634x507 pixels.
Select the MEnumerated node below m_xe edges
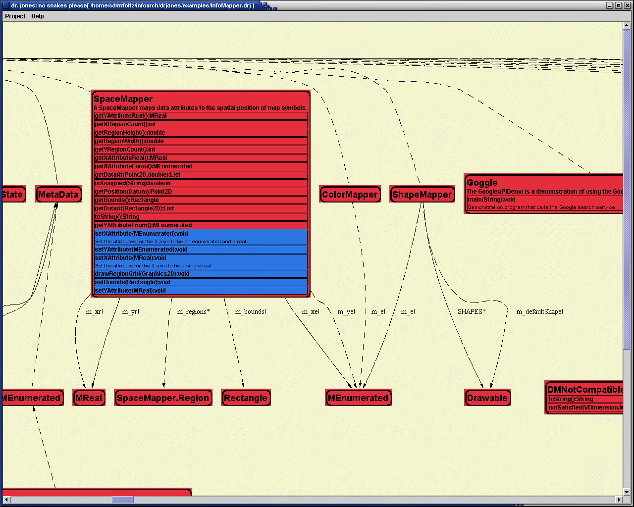pos(358,398)
